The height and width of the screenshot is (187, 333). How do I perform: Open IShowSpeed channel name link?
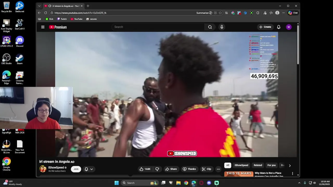tap(56, 168)
